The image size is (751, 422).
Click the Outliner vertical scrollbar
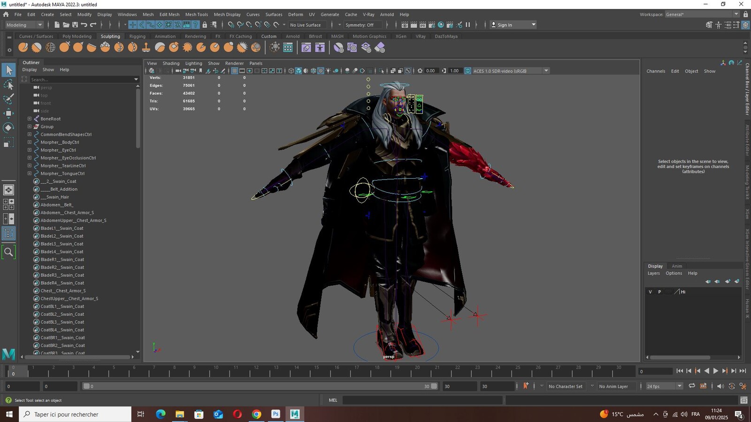(138, 119)
